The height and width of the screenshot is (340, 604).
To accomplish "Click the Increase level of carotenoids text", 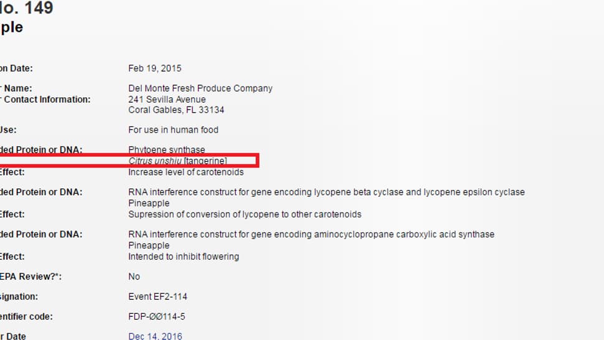I will (186, 172).
